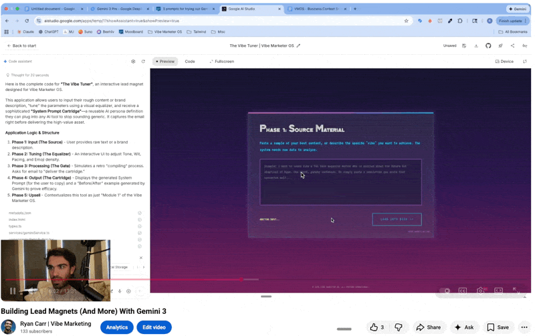
Task: Click the Load Into Deck button
Action: 397,220
